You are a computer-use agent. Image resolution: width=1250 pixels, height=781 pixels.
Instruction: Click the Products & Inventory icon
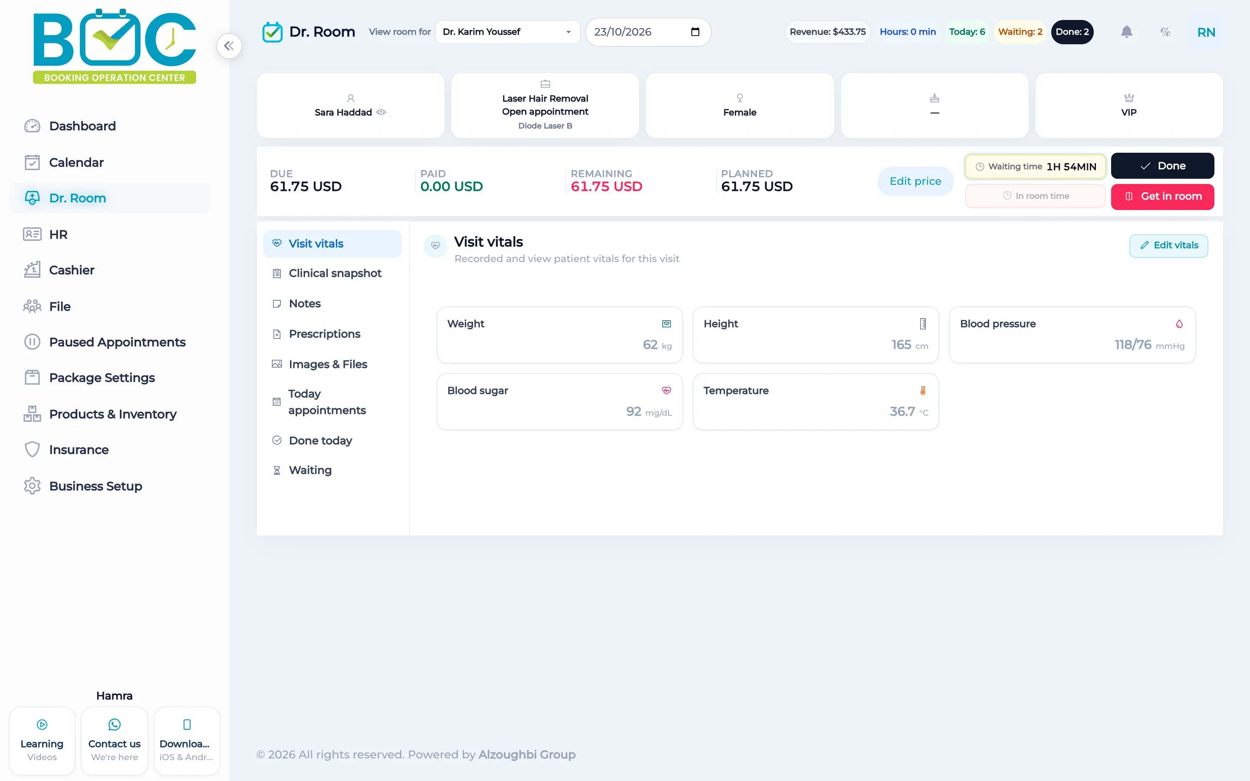pyautogui.click(x=32, y=414)
